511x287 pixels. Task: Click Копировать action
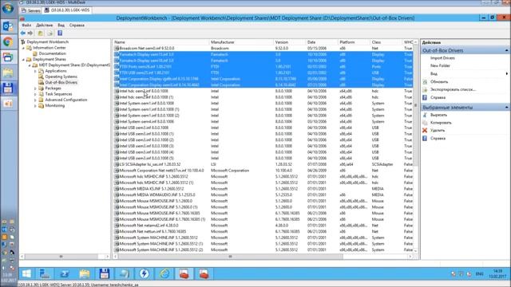(441, 123)
